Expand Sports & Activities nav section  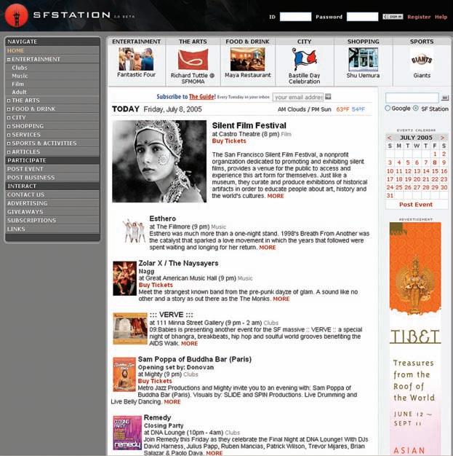pyautogui.click(x=9, y=144)
